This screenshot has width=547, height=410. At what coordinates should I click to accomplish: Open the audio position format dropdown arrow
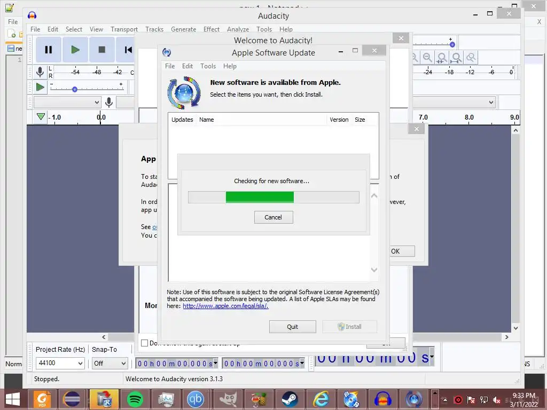click(x=432, y=357)
